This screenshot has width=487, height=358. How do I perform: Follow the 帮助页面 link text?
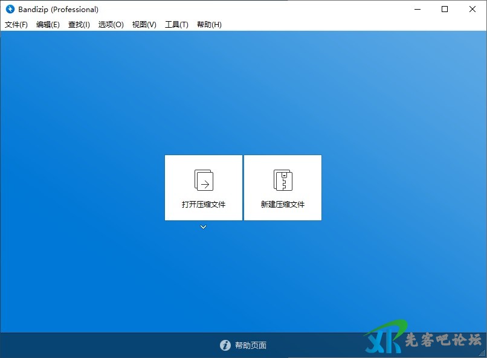(251, 345)
